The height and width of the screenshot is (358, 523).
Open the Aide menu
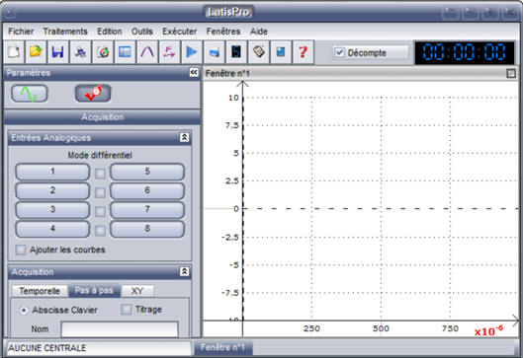pos(259,32)
